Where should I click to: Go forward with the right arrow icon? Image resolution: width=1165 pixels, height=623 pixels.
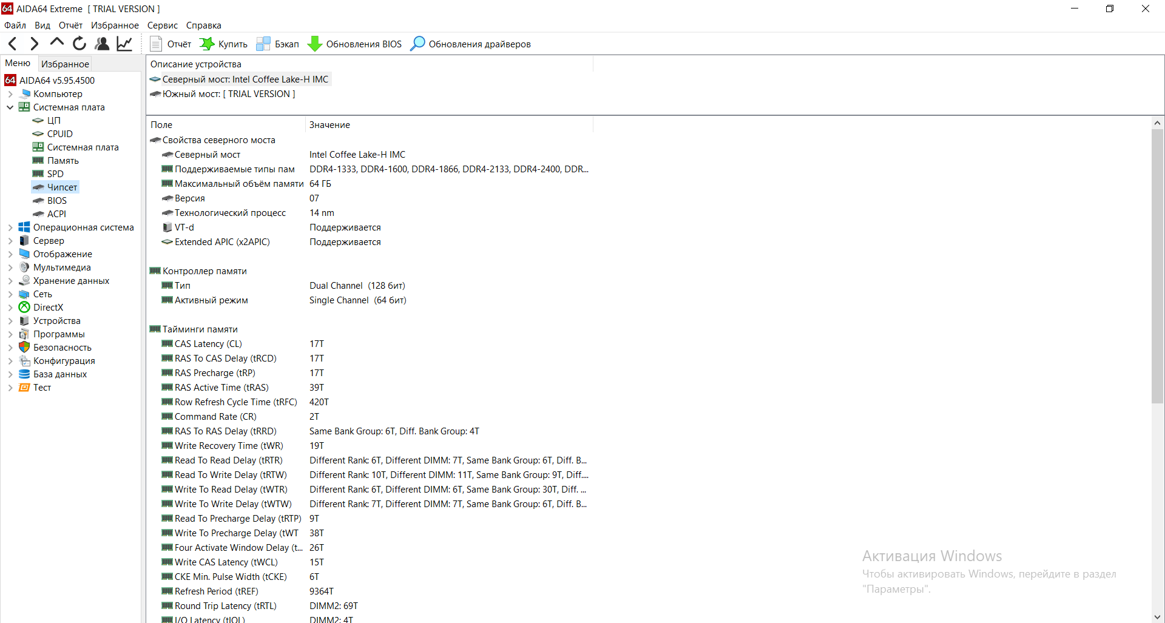click(35, 44)
